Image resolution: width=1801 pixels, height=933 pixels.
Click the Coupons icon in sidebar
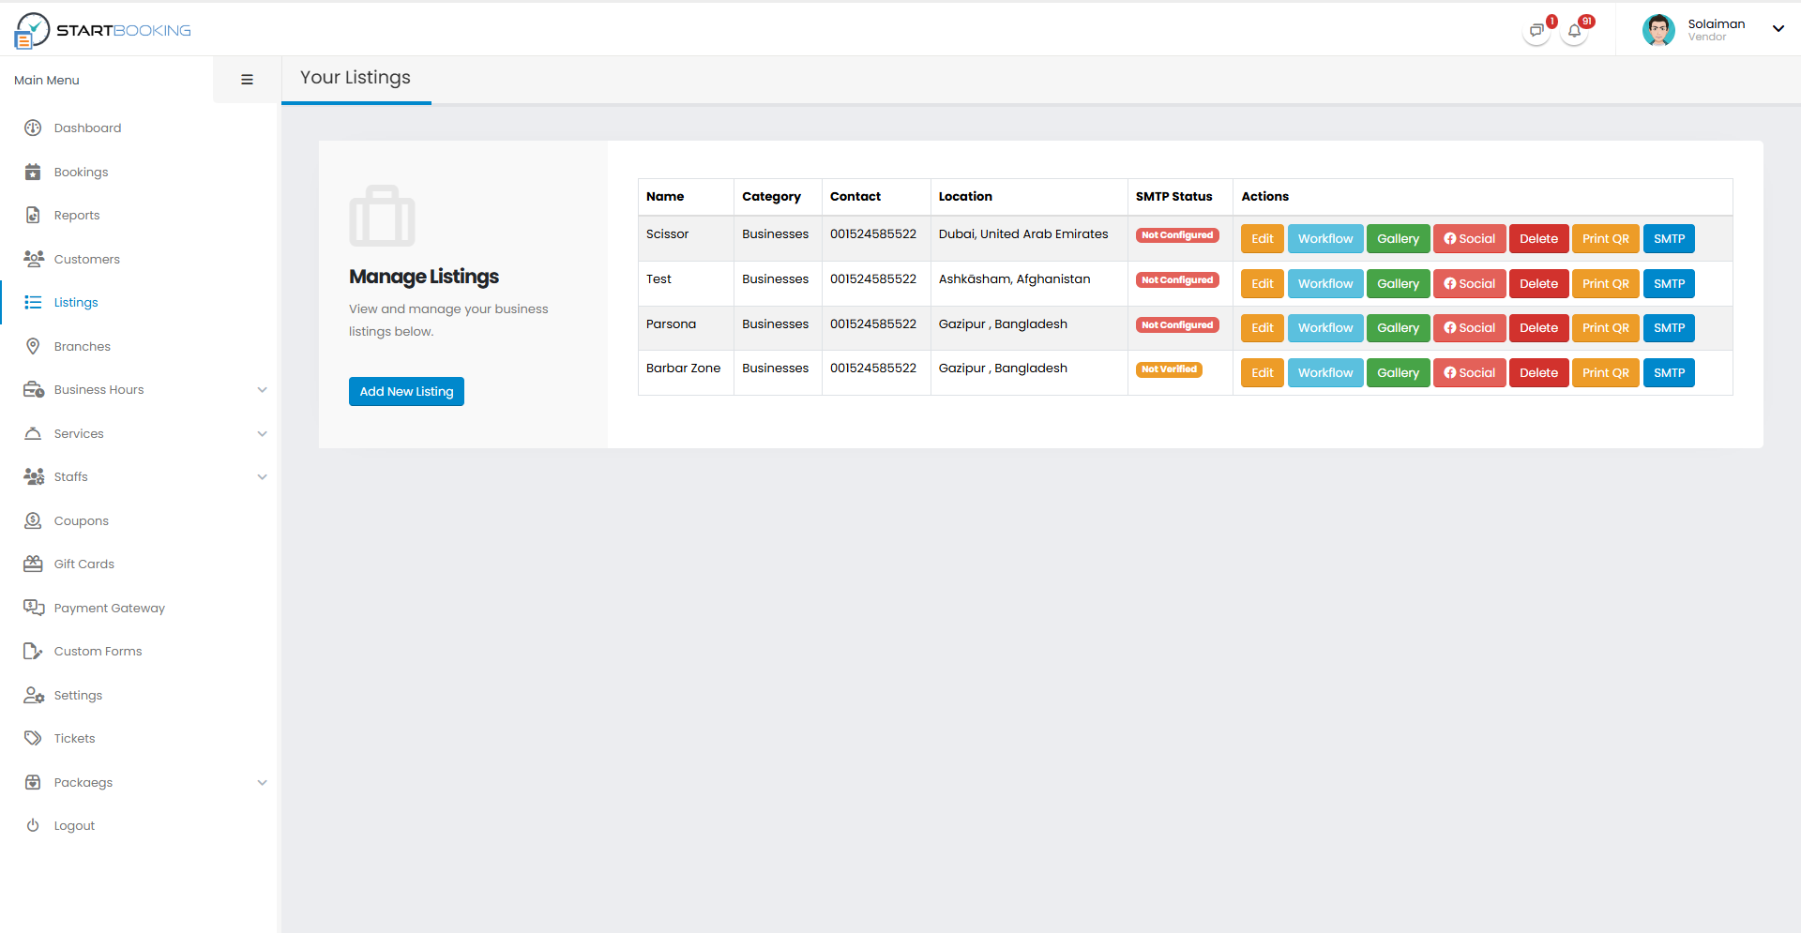pos(33,521)
